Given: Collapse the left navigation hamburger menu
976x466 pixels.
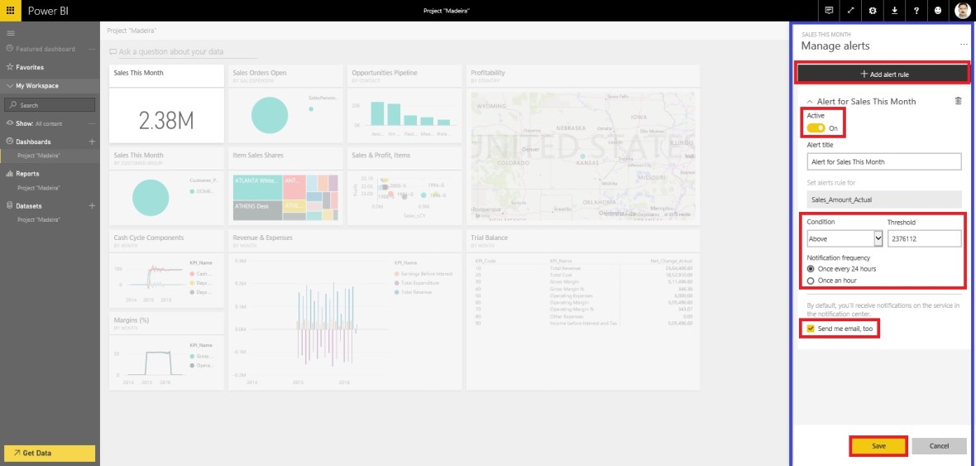Looking at the screenshot, I should click(x=11, y=33).
